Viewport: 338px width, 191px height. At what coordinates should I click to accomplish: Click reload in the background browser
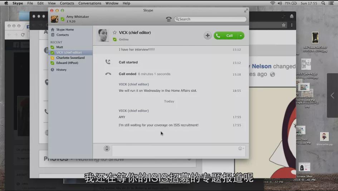[x=23, y=35]
